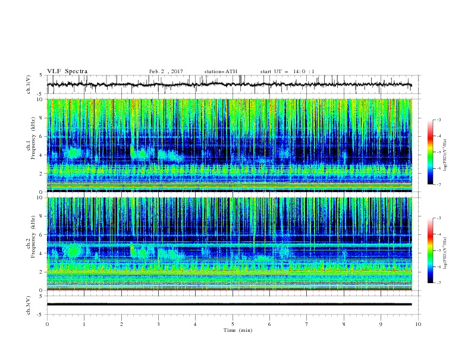Image resolution: width=471 pixels, height=364 pixels.
Task: Click the time axis tick label "7"
Action: (307, 324)
